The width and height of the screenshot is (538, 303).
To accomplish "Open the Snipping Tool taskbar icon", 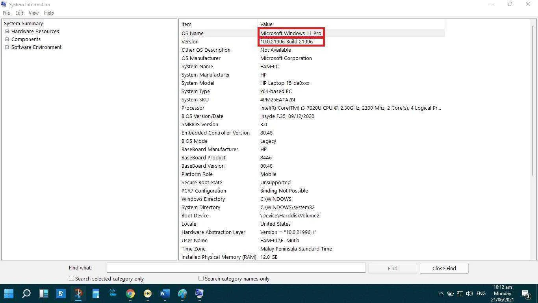I will point(78,294).
